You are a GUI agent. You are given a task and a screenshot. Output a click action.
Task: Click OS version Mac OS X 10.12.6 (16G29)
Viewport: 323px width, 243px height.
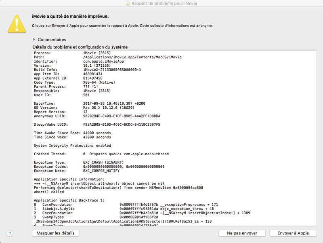pyautogui.click(x=109, y=108)
